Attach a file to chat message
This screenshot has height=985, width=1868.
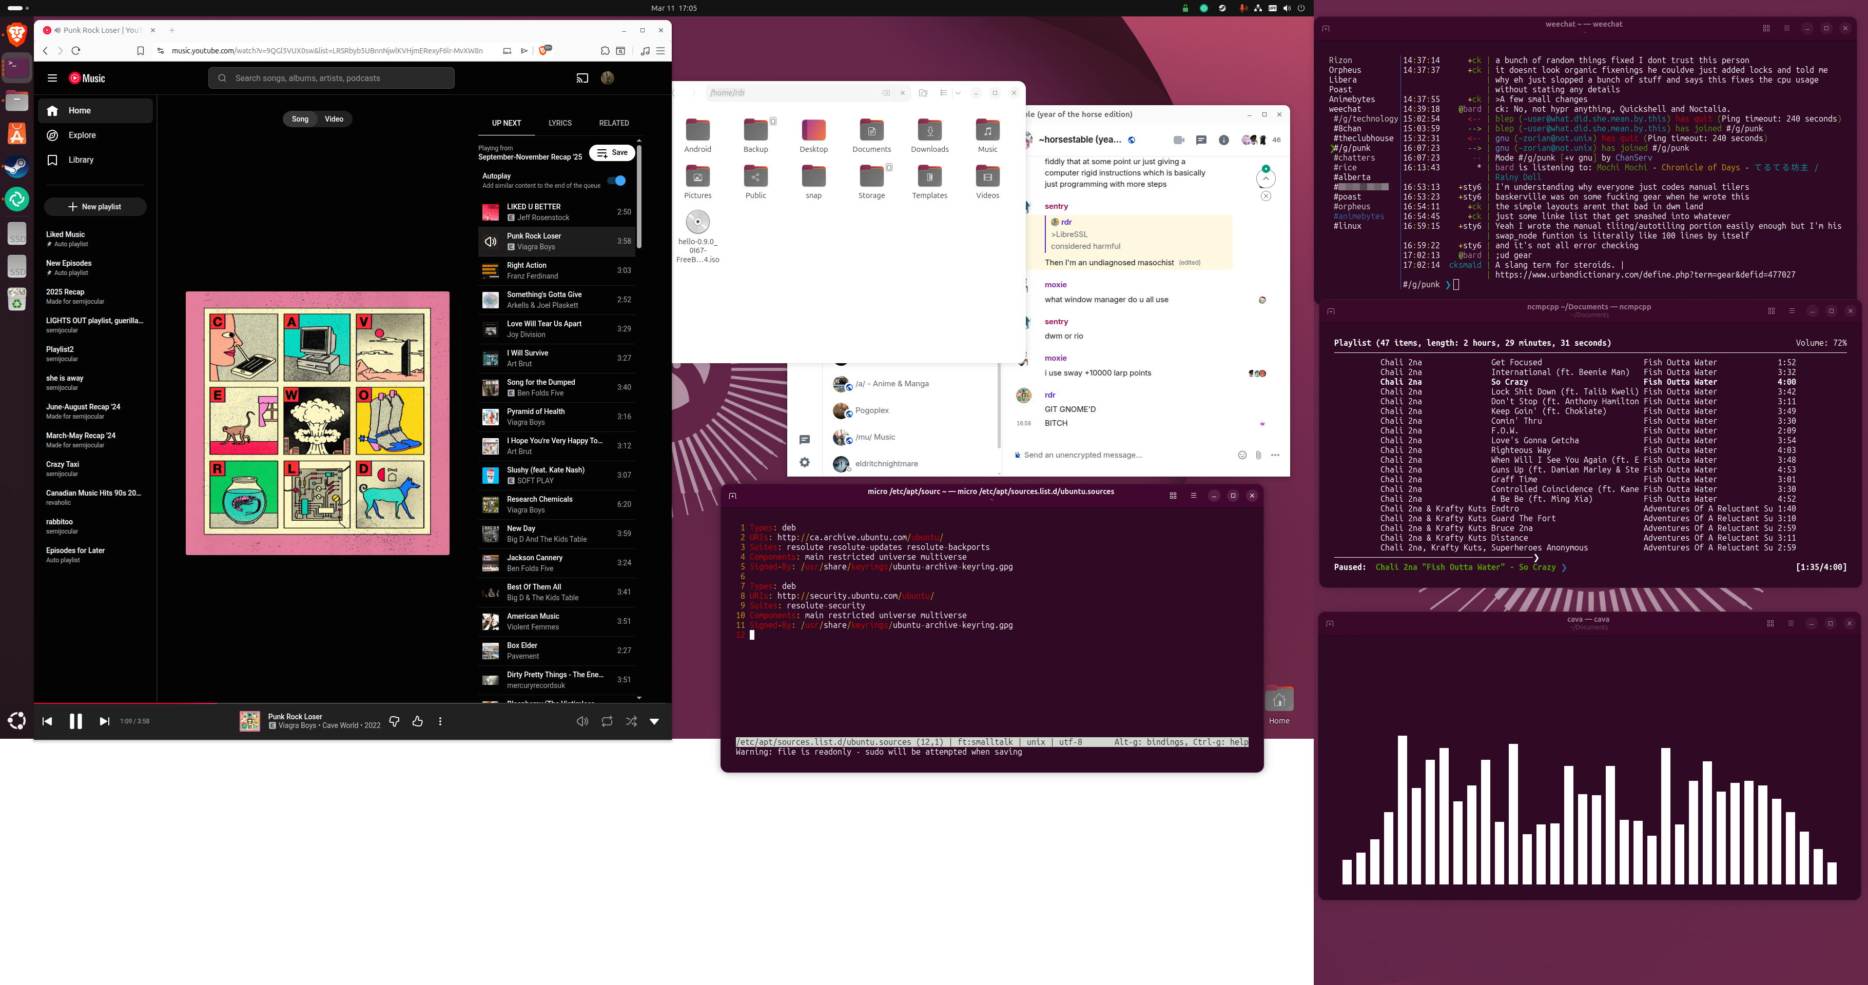point(1258,455)
